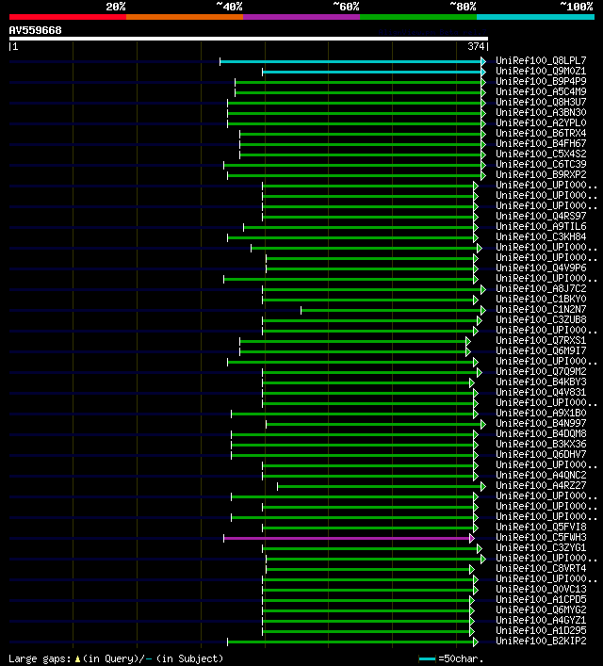Viewport: 603px width, 666px height.
Task: Click the Large gaps legend text
Action: pos(116,658)
